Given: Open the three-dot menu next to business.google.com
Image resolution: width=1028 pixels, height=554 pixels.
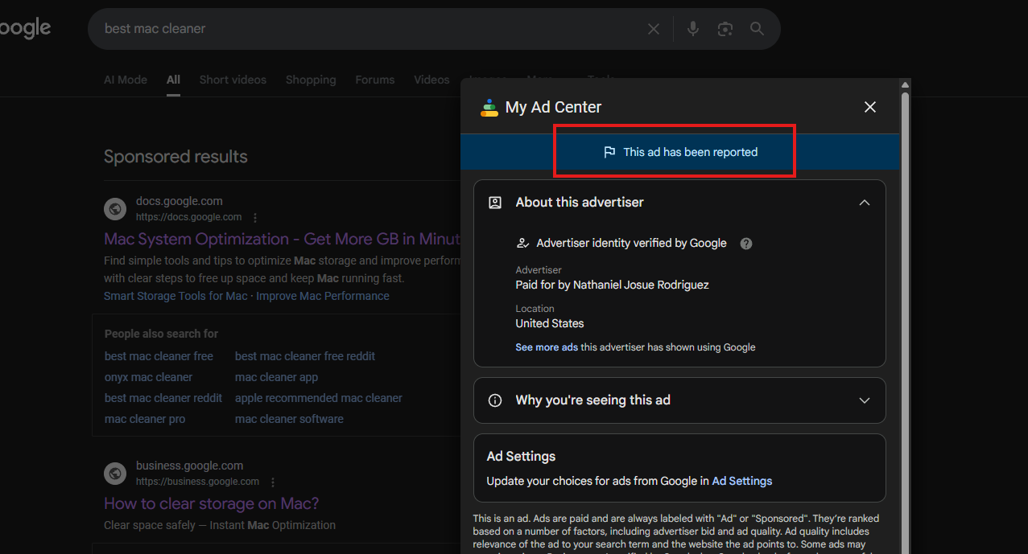Looking at the screenshot, I should point(273,482).
